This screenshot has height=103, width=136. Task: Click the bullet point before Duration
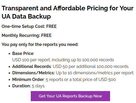tap(9, 86)
